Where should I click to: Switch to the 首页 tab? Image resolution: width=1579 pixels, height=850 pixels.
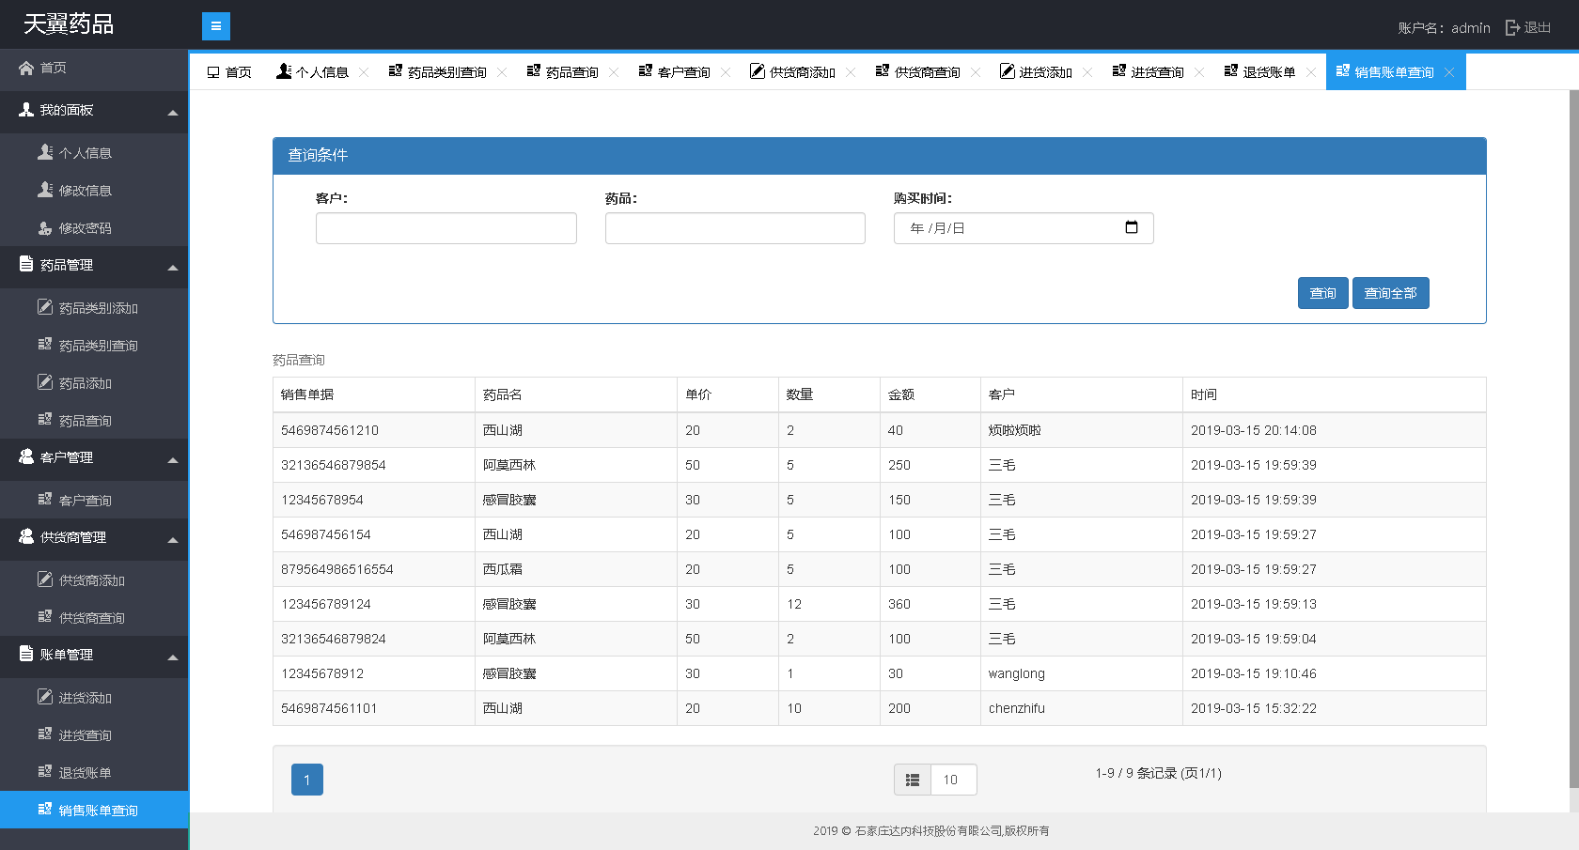(229, 72)
